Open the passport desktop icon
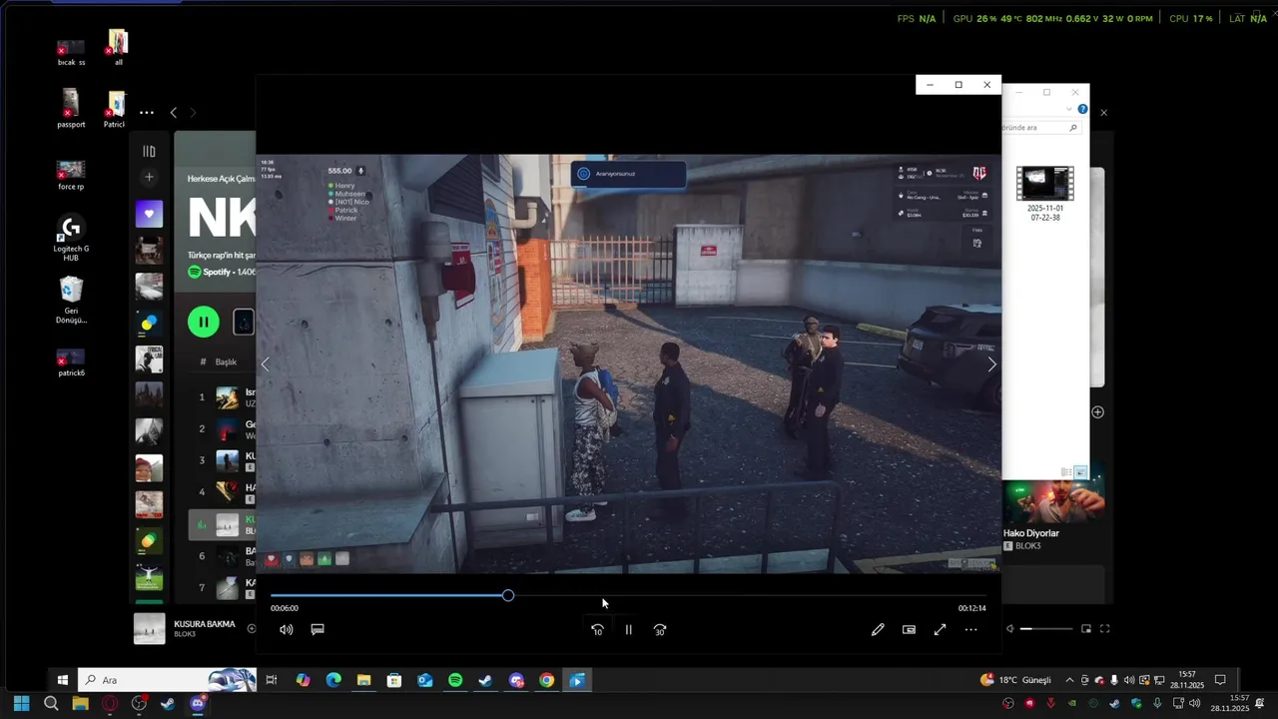Image resolution: width=1278 pixels, height=719 pixels. point(71,109)
